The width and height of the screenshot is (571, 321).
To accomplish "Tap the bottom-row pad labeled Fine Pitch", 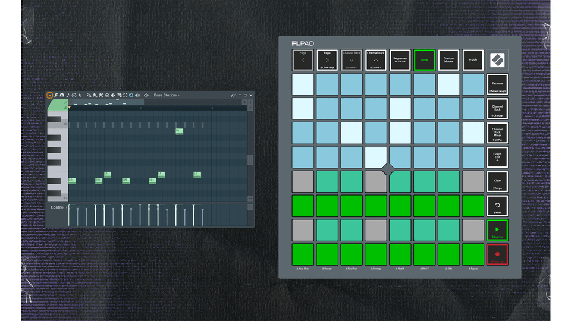I will coord(352,255).
